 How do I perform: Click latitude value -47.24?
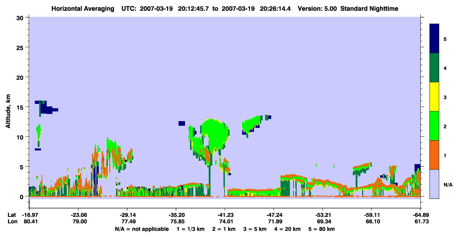tap(274, 215)
